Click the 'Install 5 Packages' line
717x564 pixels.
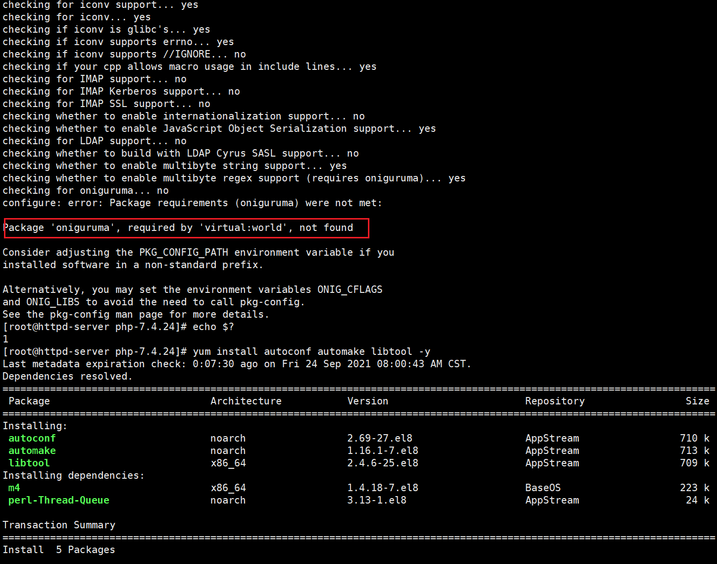(59, 550)
